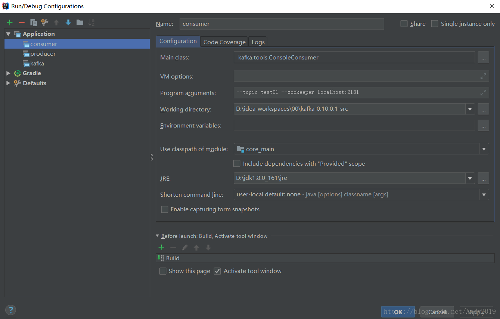Expand the Gradle tree node
The height and width of the screenshot is (319, 500).
[x=8, y=73]
